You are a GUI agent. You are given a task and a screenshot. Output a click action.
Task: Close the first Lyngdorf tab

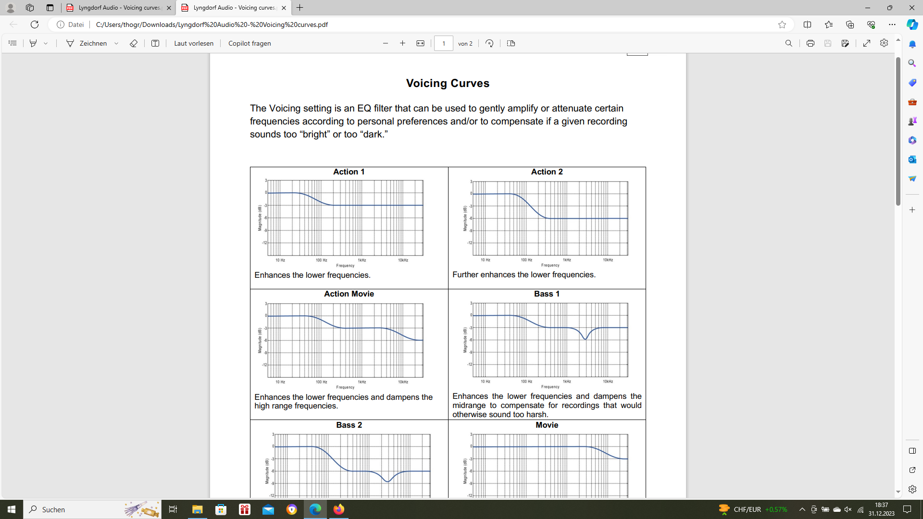pyautogui.click(x=169, y=8)
